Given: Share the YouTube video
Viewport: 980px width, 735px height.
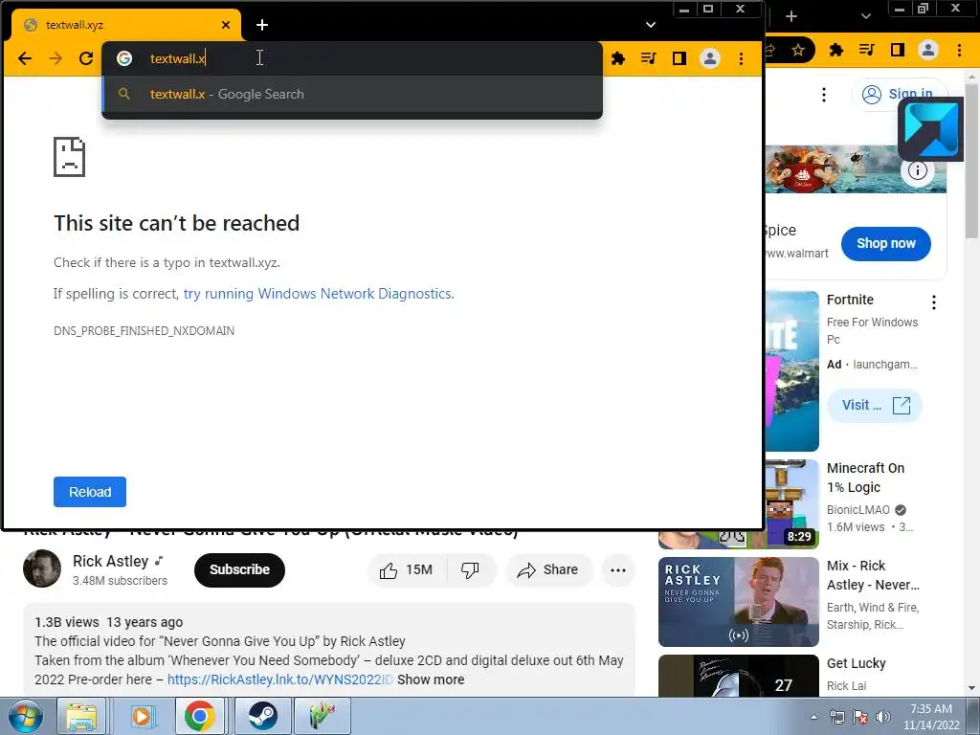Looking at the screenshot, I should [548, 570].
